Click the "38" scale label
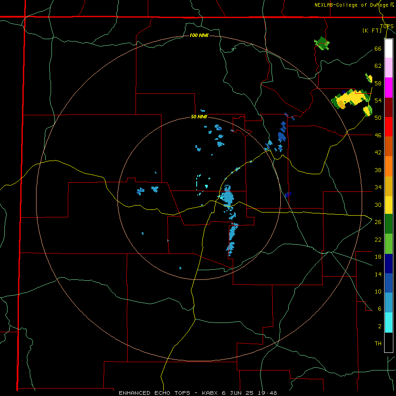396x396 pixels. 378,170
